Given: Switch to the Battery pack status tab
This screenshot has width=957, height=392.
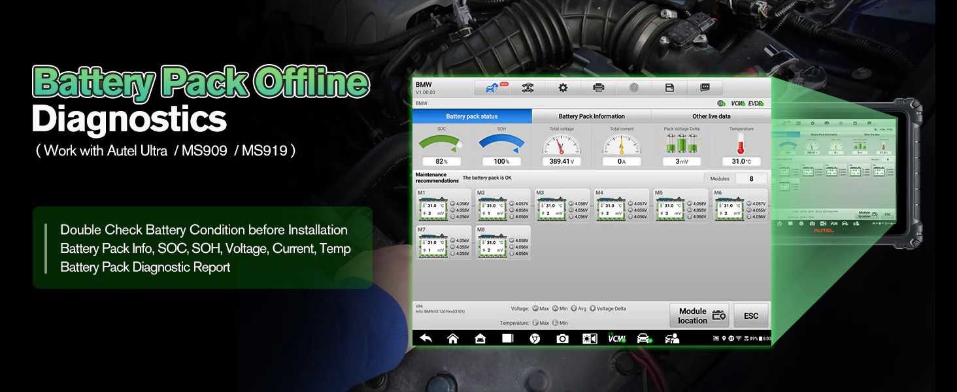Looking at the screenshot, I should click(472, 116).
